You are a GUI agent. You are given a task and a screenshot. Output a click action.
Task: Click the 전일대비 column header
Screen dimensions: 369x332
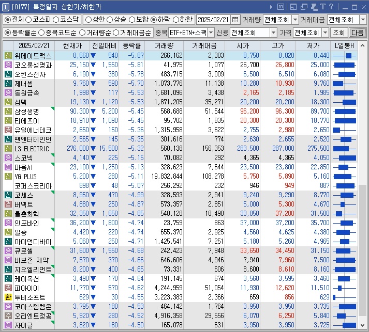click(x=104, y=45)
